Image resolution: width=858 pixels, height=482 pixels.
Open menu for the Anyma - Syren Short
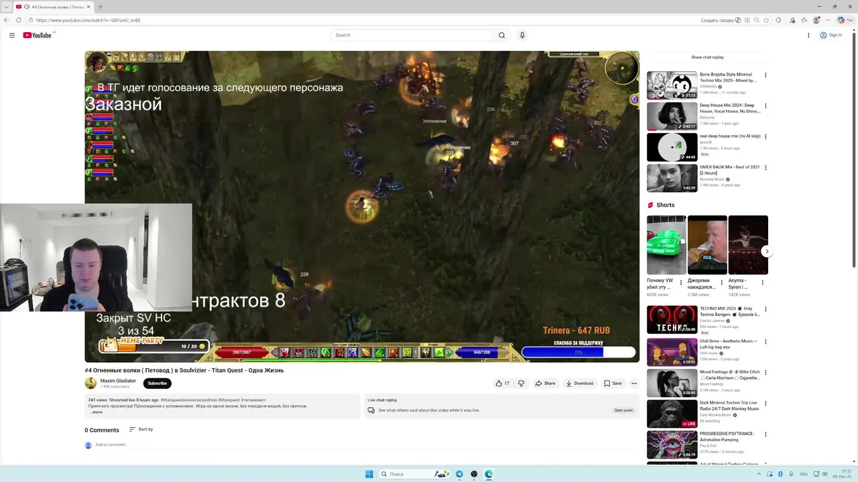[762, 283]
